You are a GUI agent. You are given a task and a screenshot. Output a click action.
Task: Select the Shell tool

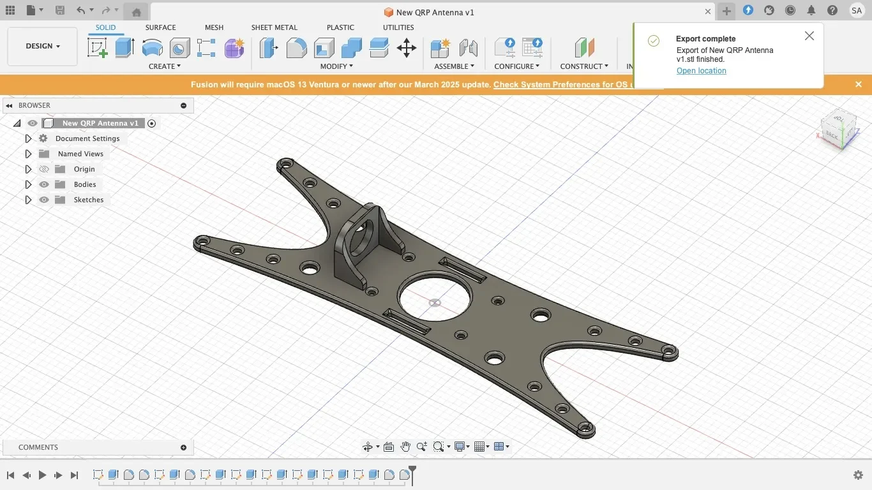324,48
